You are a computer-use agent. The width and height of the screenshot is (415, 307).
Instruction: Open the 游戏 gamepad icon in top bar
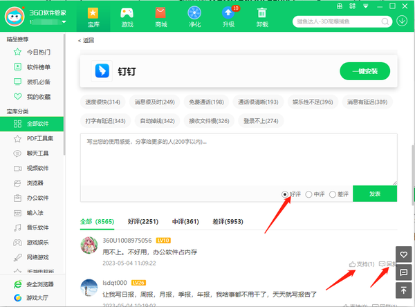[x=127, y=17]
